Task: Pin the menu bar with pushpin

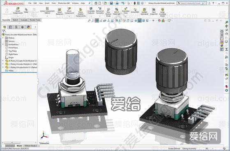Action: [90, 3]
